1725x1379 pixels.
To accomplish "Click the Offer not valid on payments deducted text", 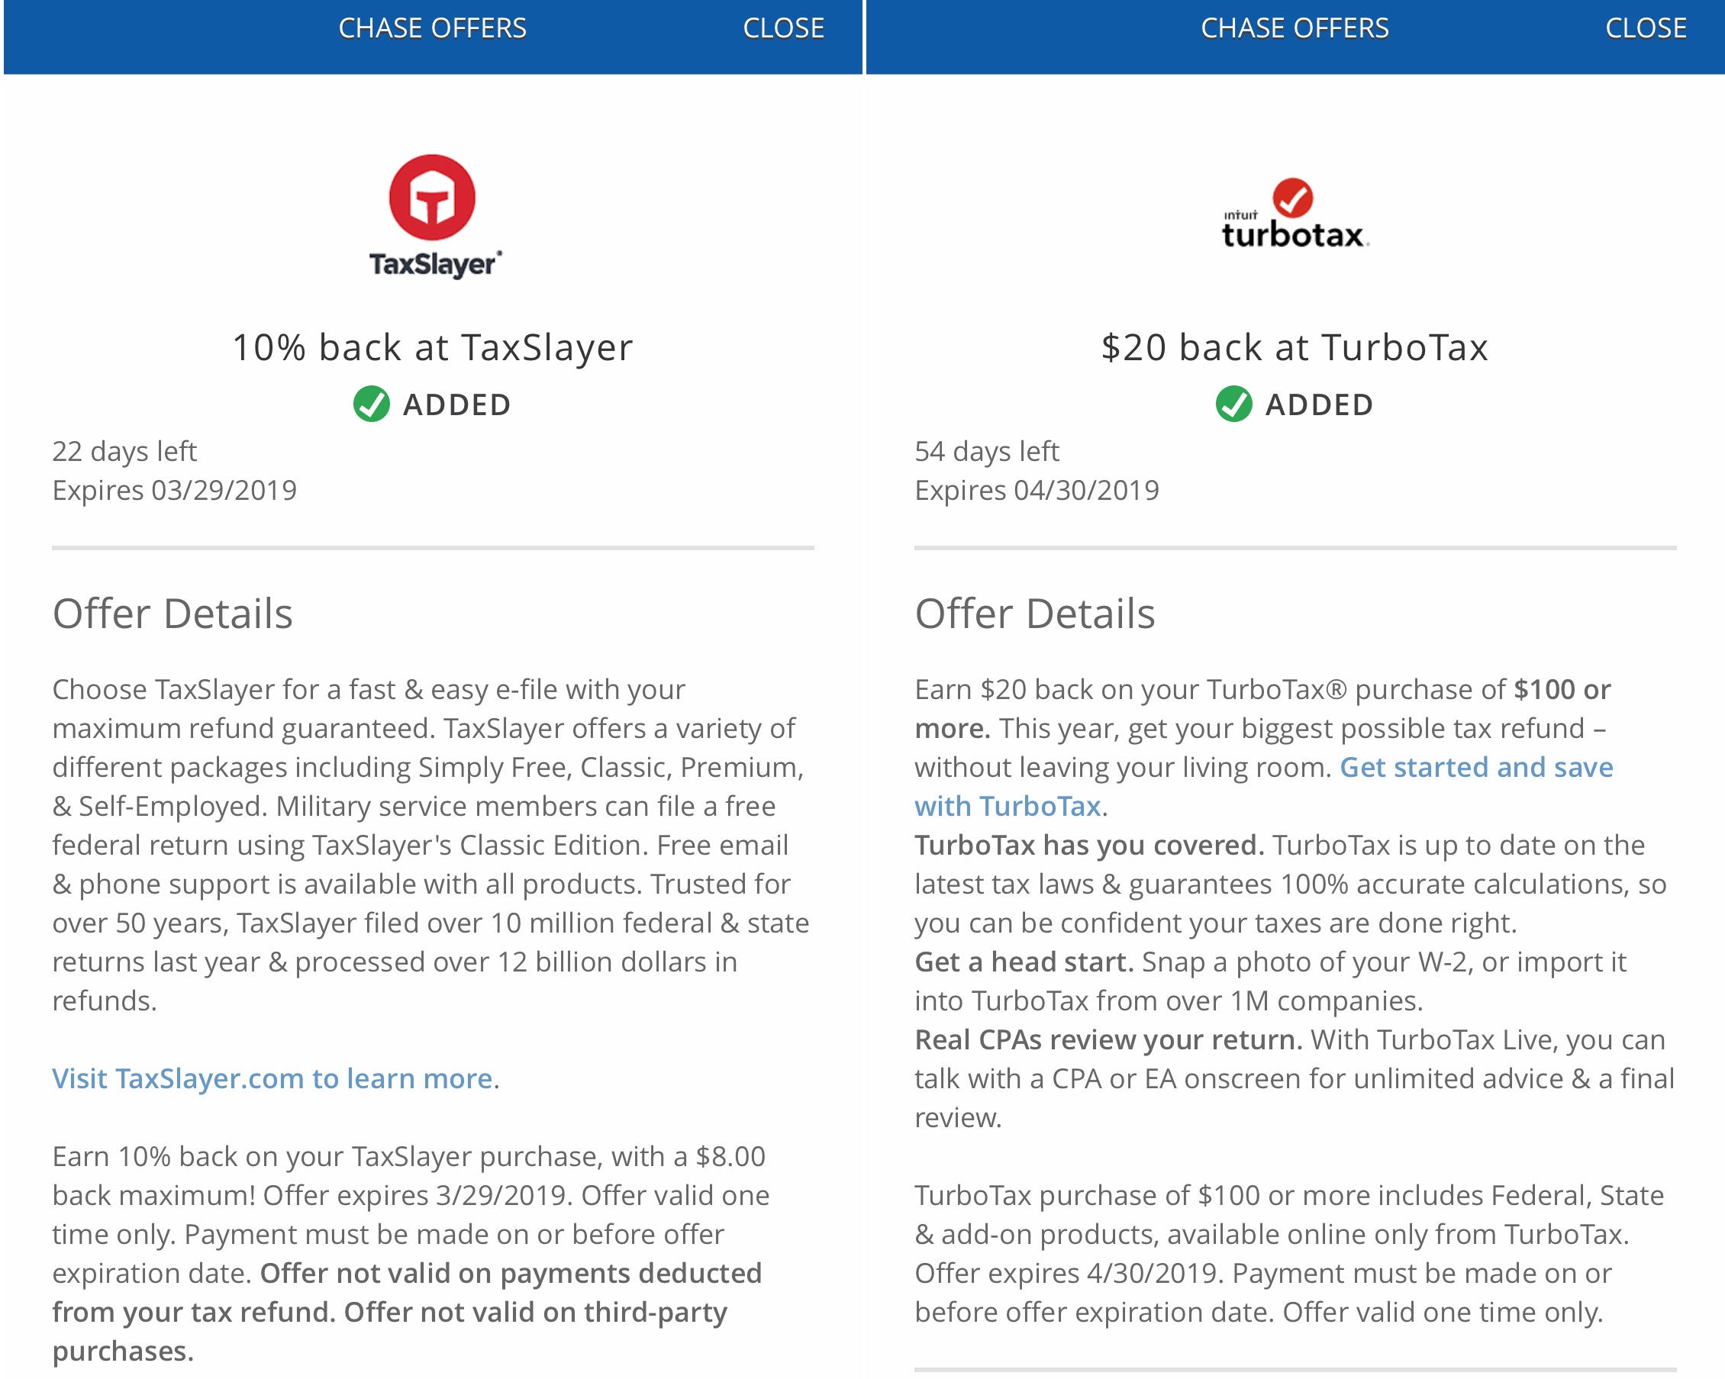I will (511, 1274).
